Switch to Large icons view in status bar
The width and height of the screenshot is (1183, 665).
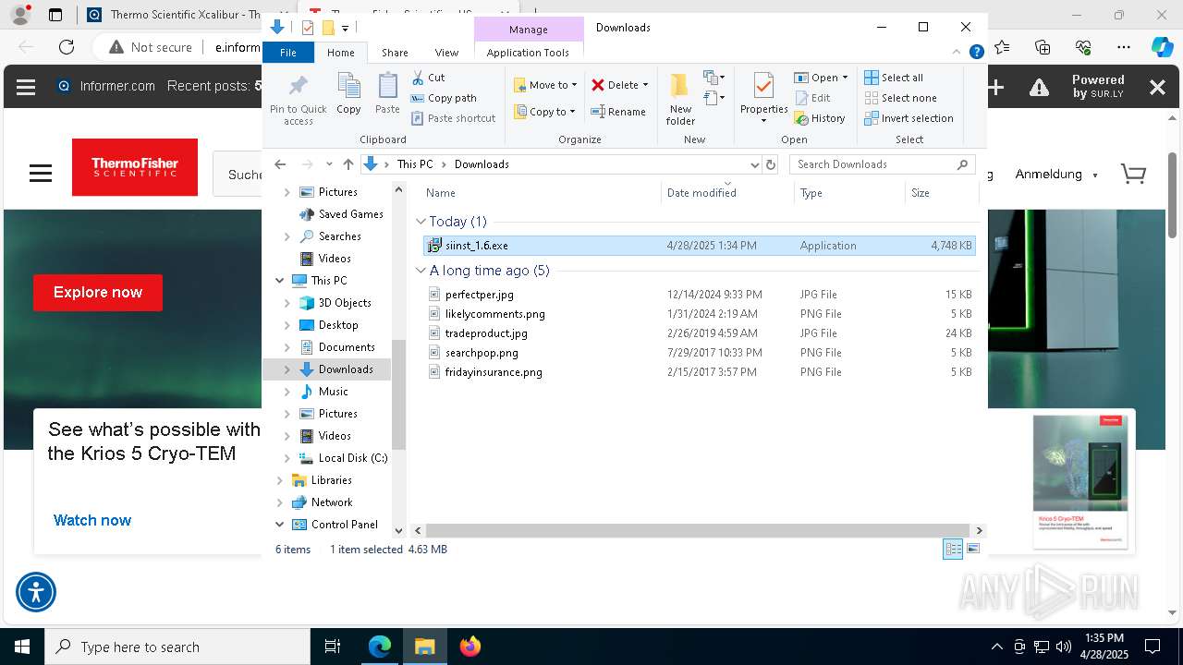[972, 550]
